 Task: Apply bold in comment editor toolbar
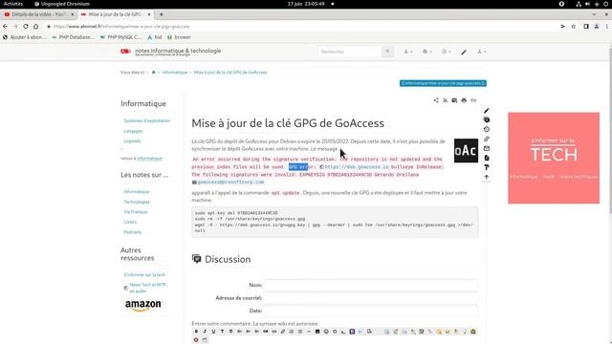(x=196, y=332)
